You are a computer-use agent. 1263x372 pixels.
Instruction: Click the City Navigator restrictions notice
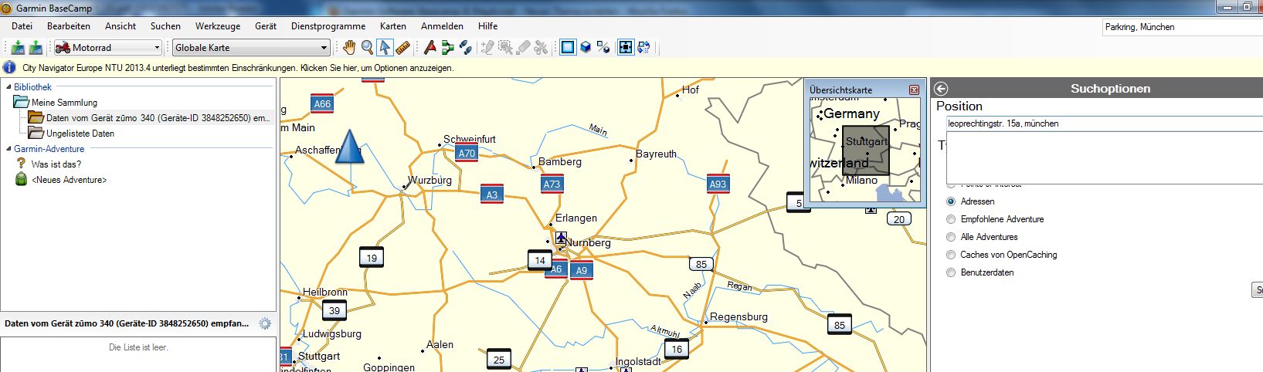(x=238, y=68)
